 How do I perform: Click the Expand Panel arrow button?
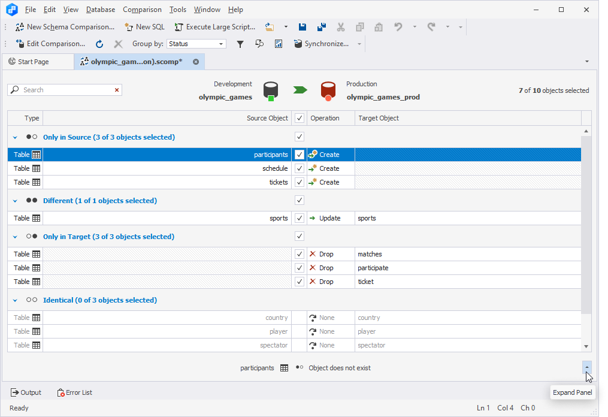586,367
